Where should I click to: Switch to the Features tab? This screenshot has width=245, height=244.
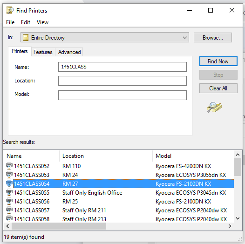(x=43, y=52)
